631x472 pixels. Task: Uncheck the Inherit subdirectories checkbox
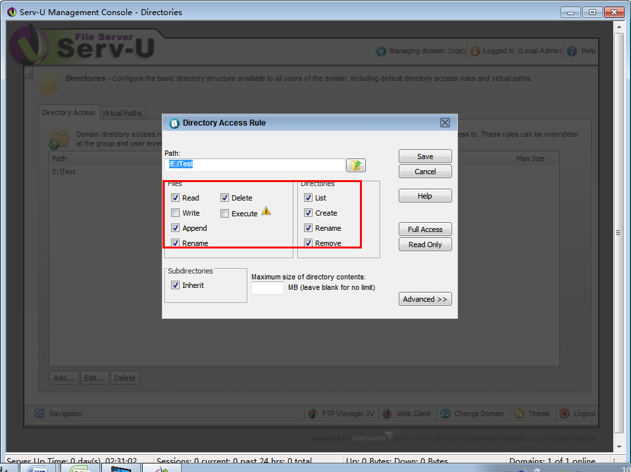tap(175, 285)
